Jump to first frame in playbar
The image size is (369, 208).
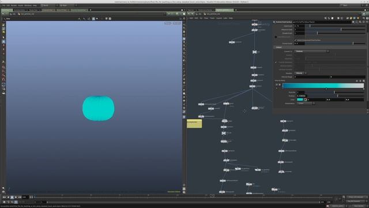pos(4,197)
